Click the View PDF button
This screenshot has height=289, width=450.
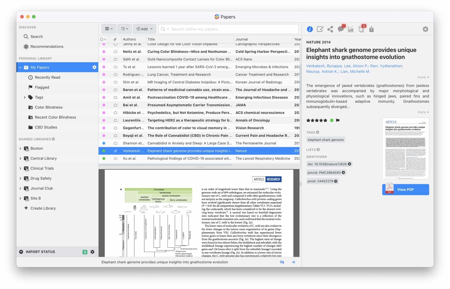[406, 190]
